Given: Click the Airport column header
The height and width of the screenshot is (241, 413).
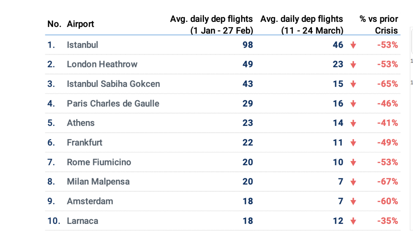Looking at the screenshot, I should tap(80, 24).
